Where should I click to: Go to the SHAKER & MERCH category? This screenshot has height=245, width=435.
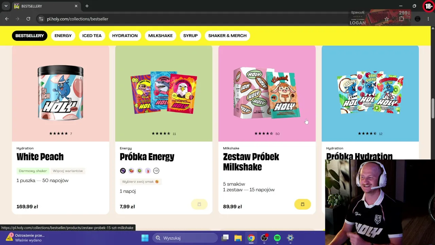coord(227,36)
